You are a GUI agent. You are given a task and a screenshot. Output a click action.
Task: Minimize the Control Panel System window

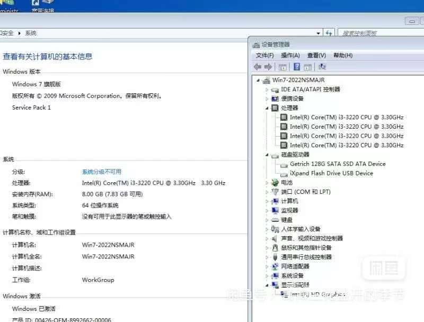tap(412, 21)
